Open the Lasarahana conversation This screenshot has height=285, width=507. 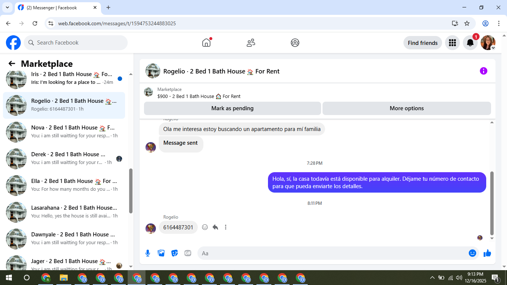(x=64, y=212)
